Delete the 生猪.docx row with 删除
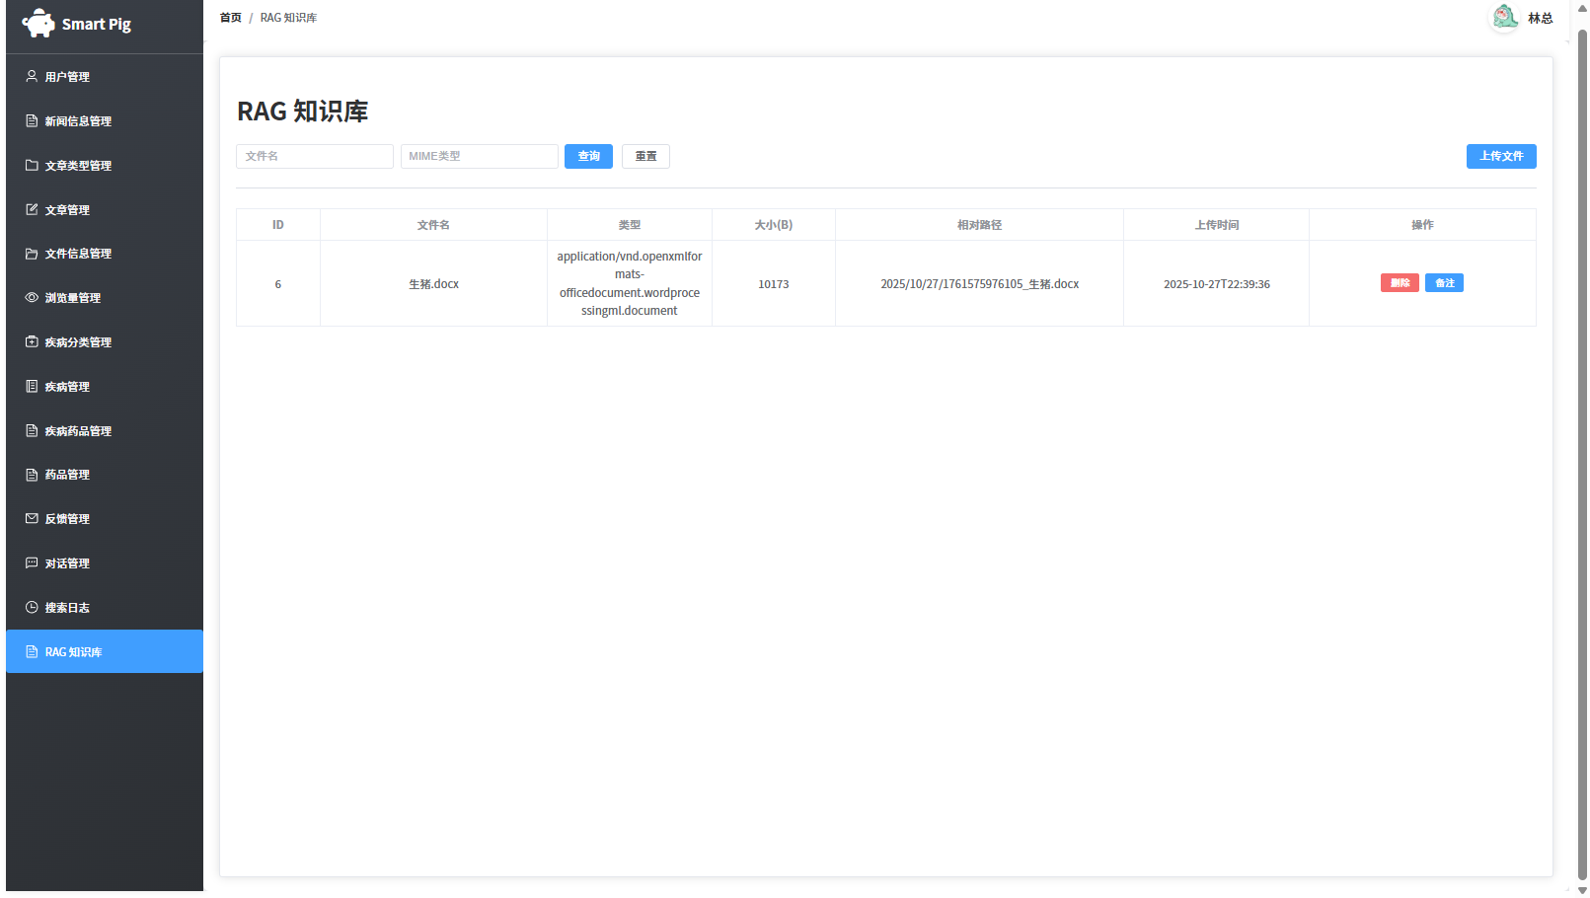This screenshot has width=1590, height=898. pos(1400,283)
